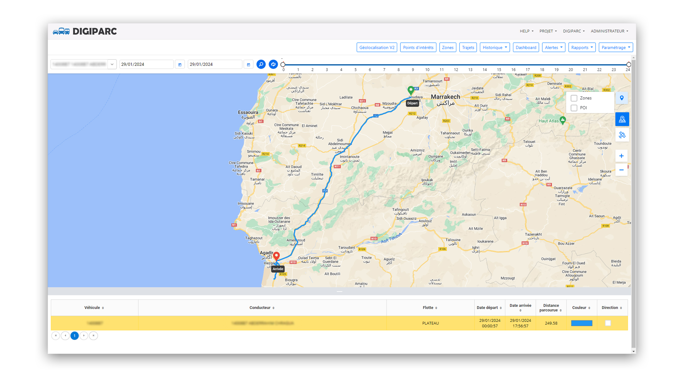Enable the POI checkbox on map
The height and width of the screenshot is (384, 684).
coord(574,108)
